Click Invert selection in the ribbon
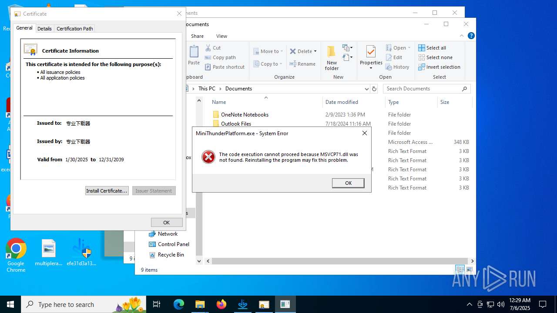Viewport: 557px width, 313px height. [x=439, y=67]
